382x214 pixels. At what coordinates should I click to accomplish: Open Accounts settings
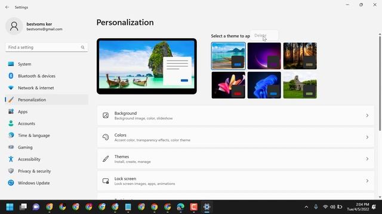click(x=47, y=124)
